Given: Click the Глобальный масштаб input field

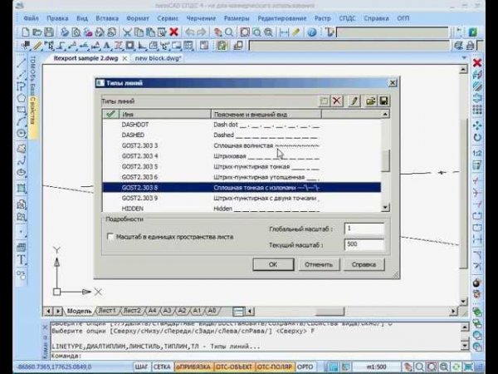Looking at the screenshot, I should pos(364,229).
